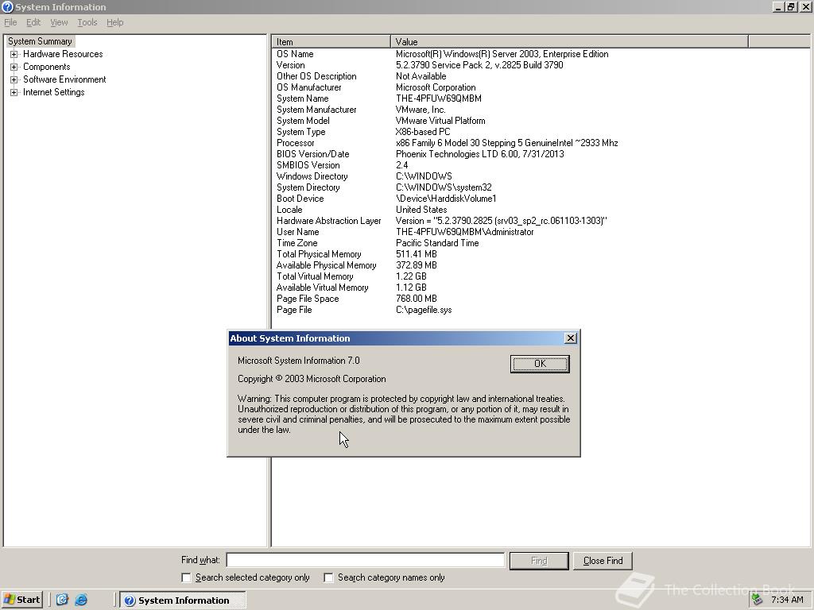814x610 pixels.
Task: Open the Edit menu
Action: pyautogui.click(x=33, y=22)
